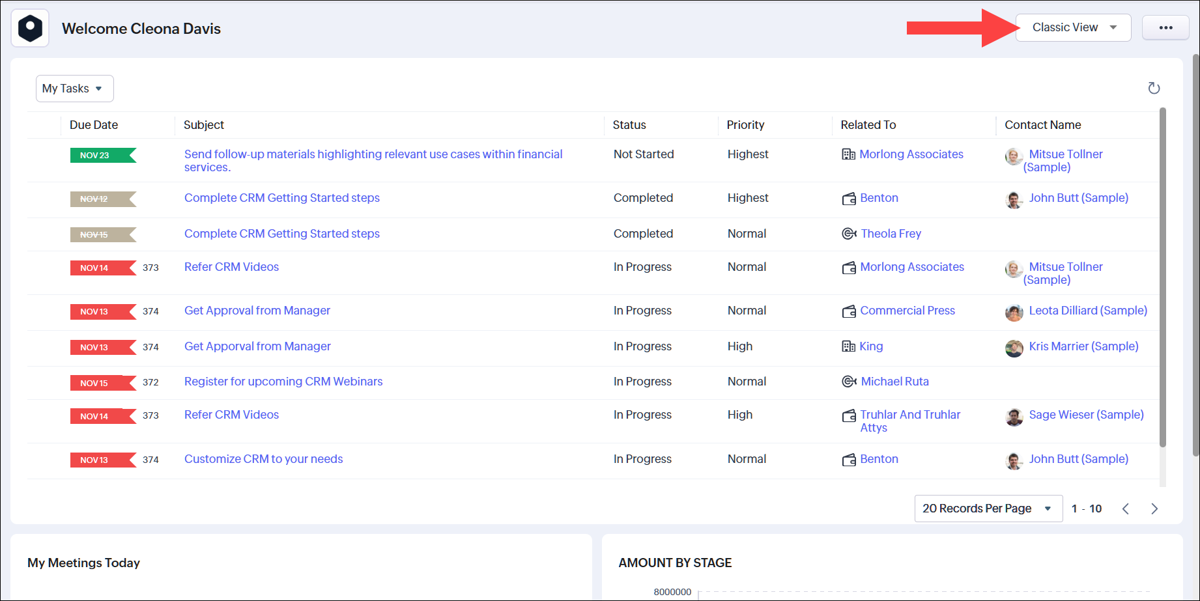Click the account icon beside King
1200x601 pixels.
click(x=848, y=346)
